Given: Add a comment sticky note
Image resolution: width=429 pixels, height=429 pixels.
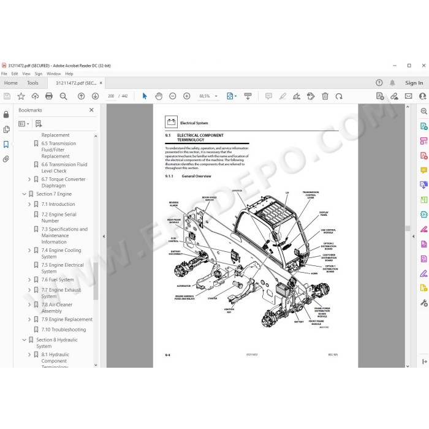Looking at the screenshot, I should coord(268,96).
